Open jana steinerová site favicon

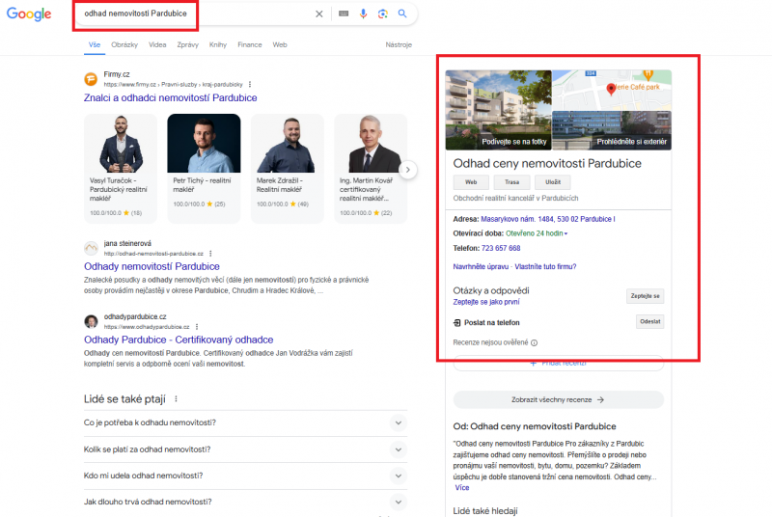tap(91, 249)
